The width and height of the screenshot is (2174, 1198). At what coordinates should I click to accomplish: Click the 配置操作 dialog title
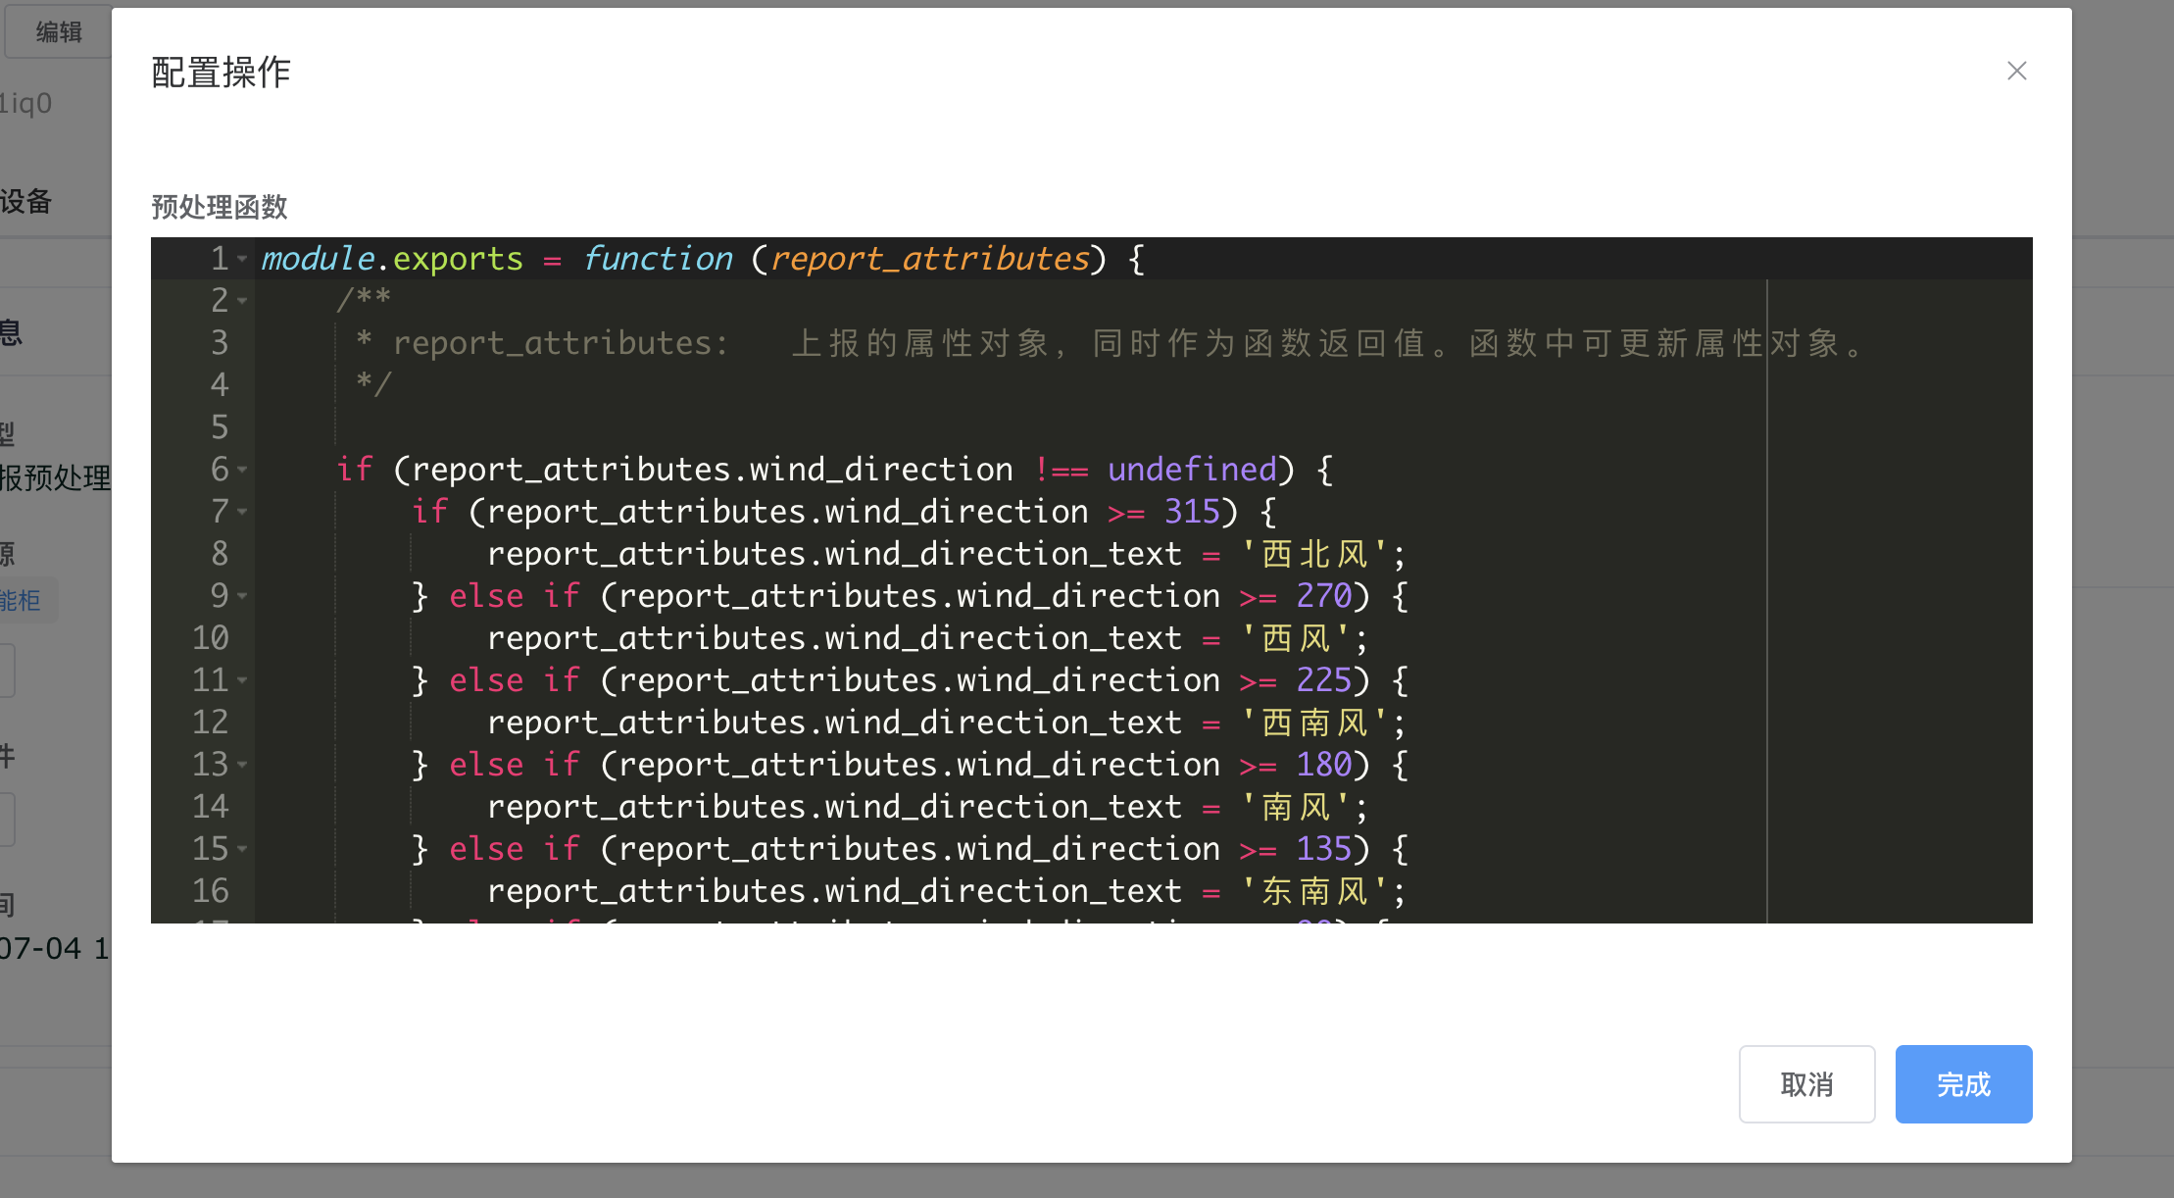click(222, 72)
